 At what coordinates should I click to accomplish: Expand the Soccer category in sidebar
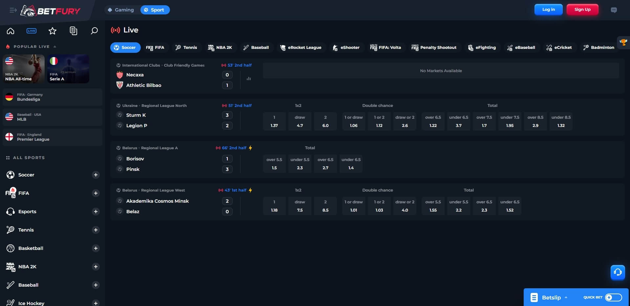(96, 175)
